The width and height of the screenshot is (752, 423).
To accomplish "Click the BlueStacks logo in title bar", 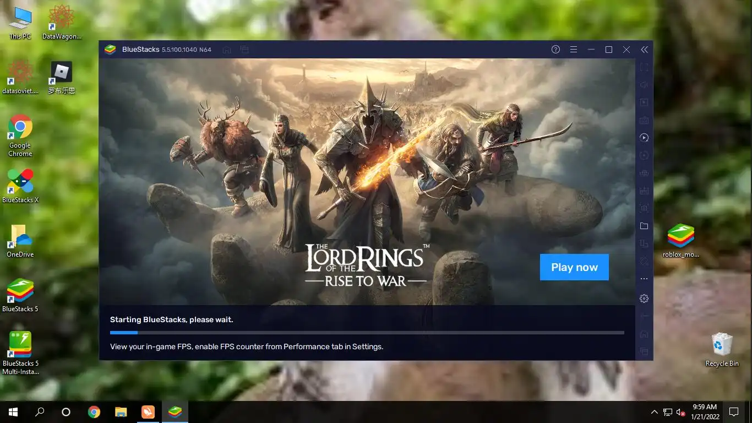I will [110, 50].
